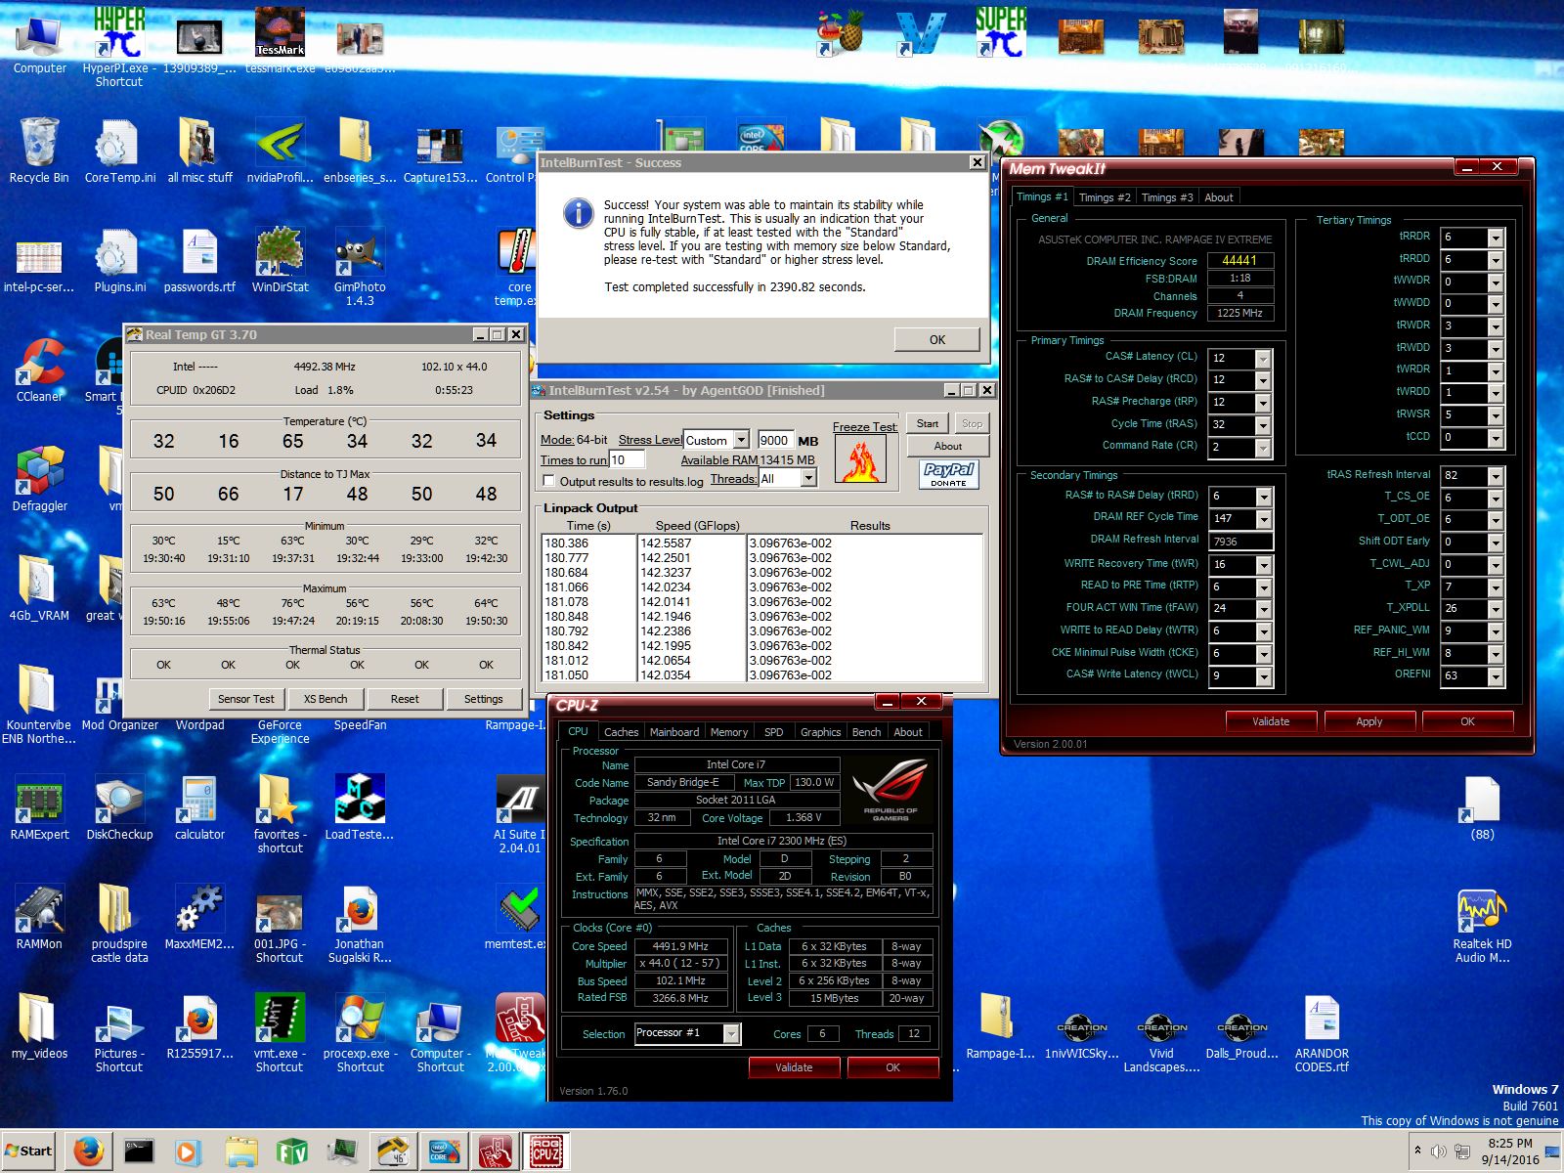This screenshot has height=1173, width=1564.
Task: Open the Threads dropdown in IntelBurnTest
Action: (808, 478)
